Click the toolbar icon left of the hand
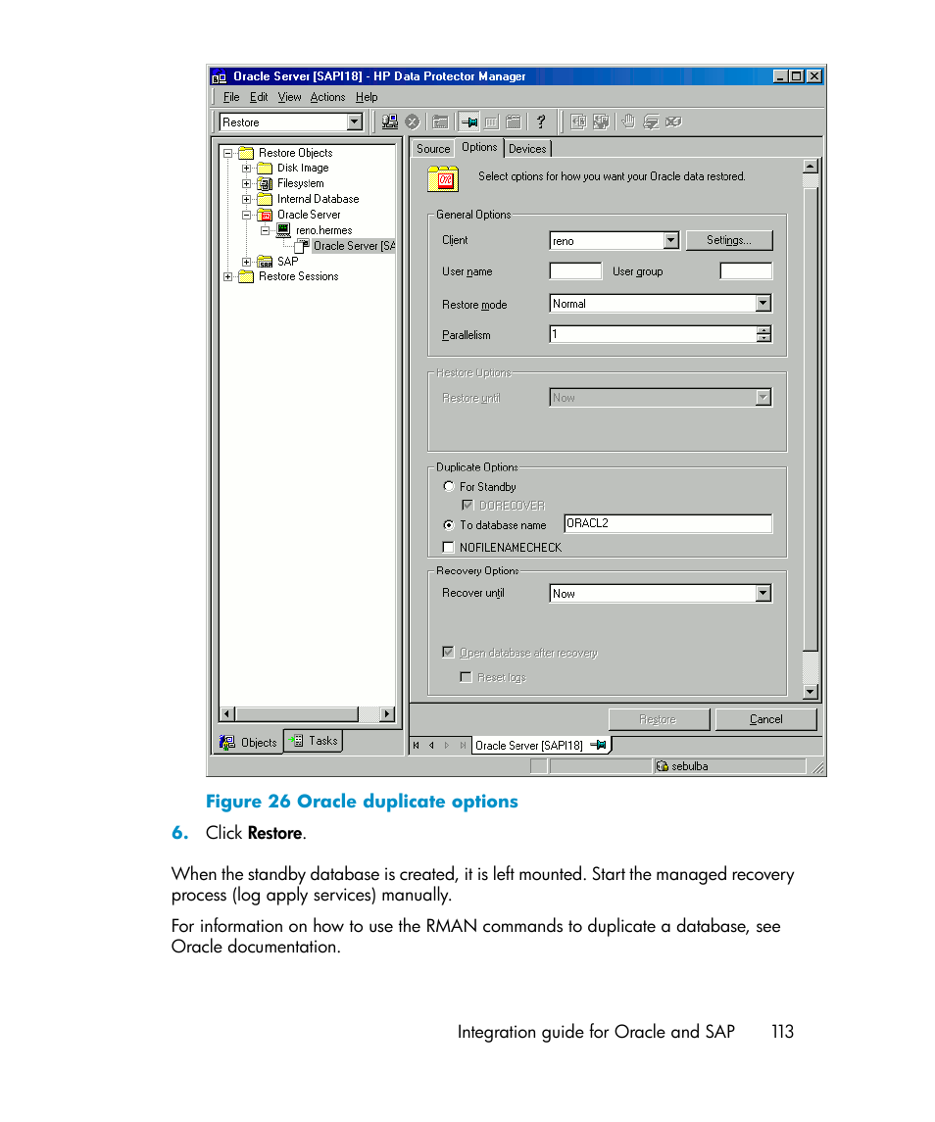This screenshot has height=1122, width=935. 601,122
